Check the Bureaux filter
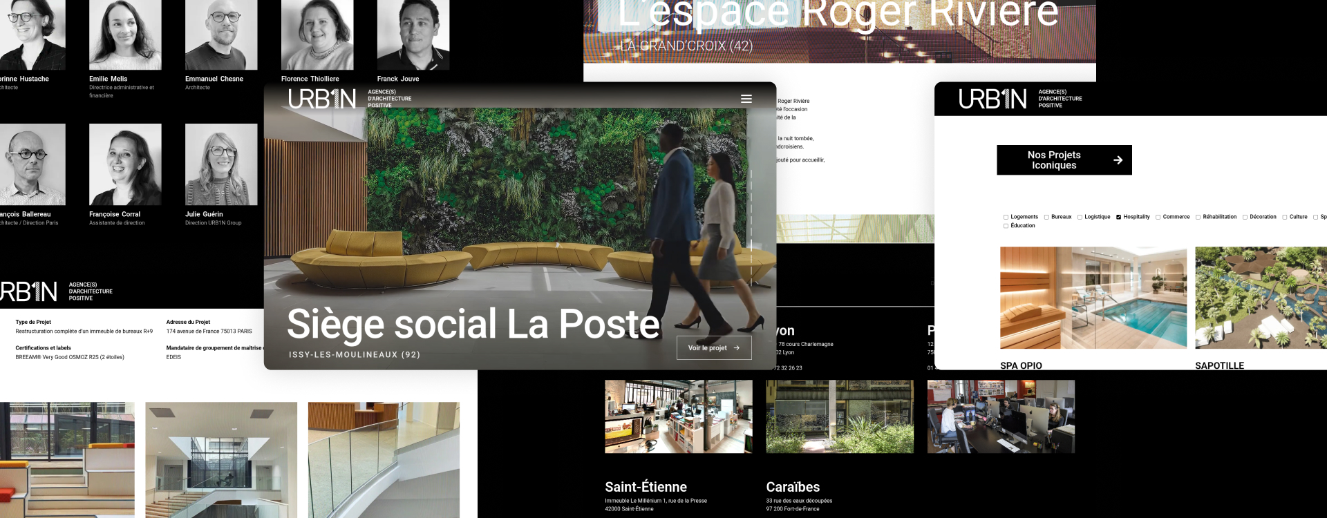Viewport: 1327px width, 518px height. [x=1047, y=217]
